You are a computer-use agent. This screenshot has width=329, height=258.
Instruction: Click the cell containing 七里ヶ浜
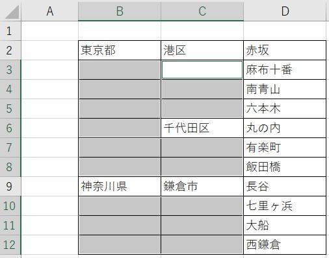tap(285, 206)
